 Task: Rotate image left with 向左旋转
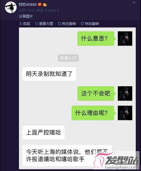click(67, 24)
